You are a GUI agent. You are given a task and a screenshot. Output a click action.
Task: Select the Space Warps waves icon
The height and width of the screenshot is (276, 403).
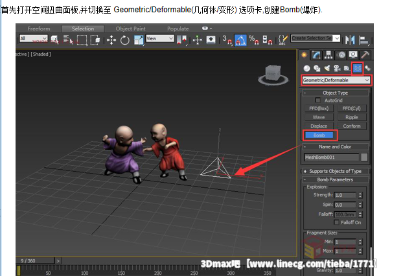[x=357, y=69]
